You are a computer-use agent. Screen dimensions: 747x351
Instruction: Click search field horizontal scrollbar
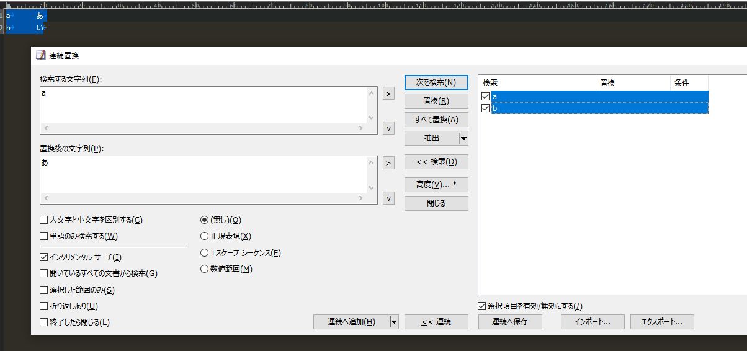[203, 128]
